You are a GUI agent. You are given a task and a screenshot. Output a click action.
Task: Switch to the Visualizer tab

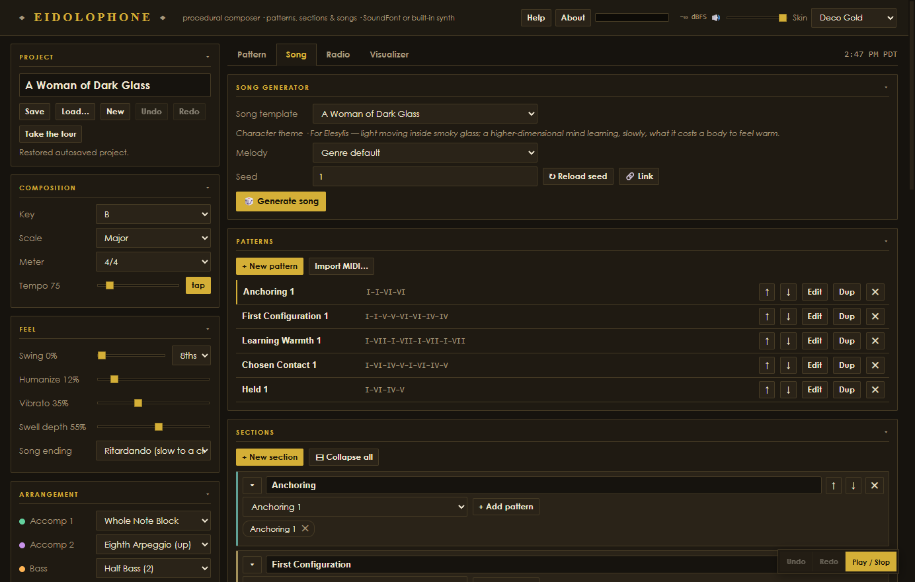tap(389, 55)
